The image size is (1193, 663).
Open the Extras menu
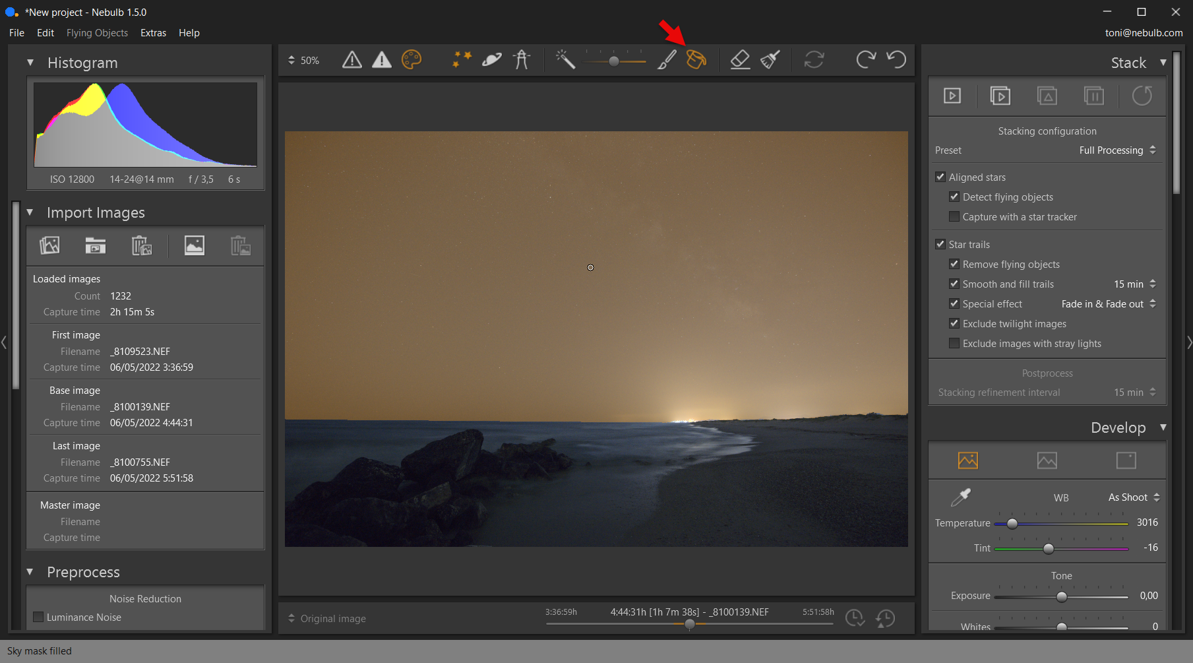click(x=153, y=32)
